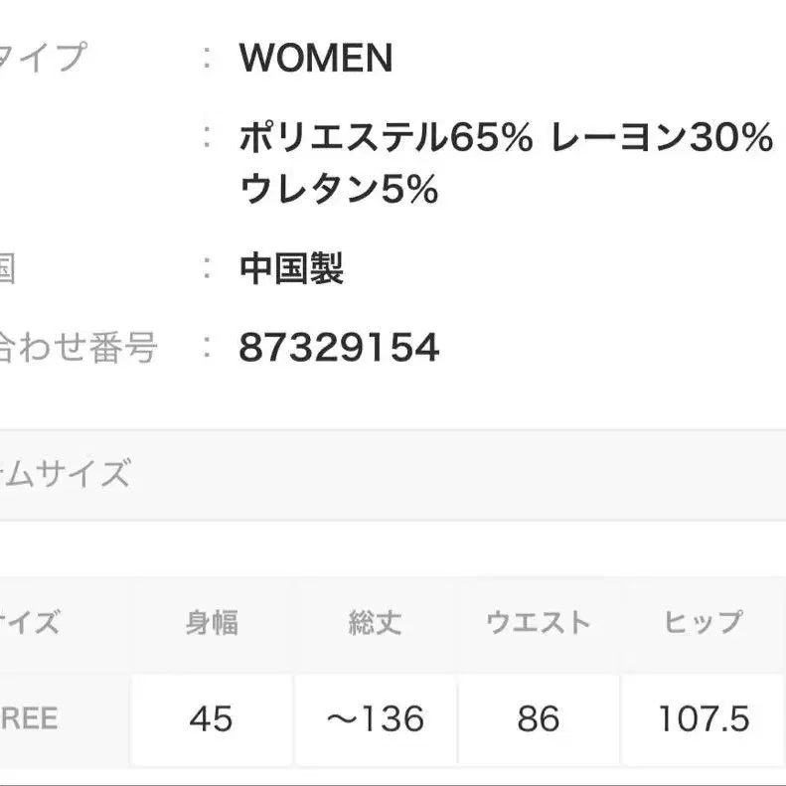Click the 身幅 column header
The height and width of the screenshot is (786, 786).
click(x=212, y=623)
